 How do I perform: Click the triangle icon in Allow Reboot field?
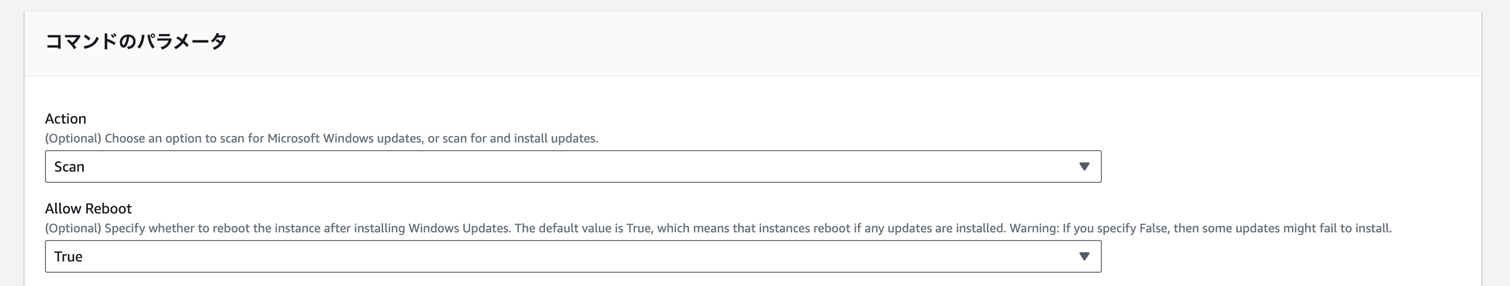(1084, 256)
